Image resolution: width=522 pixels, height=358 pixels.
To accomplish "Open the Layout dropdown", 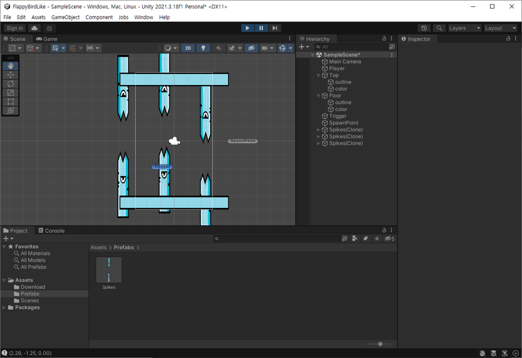I will click(x=500, y=28).
